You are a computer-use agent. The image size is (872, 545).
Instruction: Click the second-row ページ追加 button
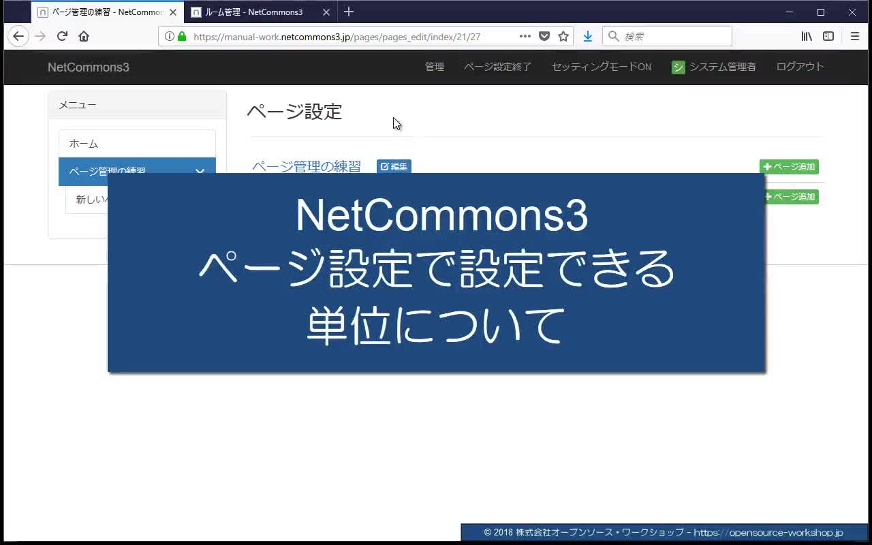[792, 197]
